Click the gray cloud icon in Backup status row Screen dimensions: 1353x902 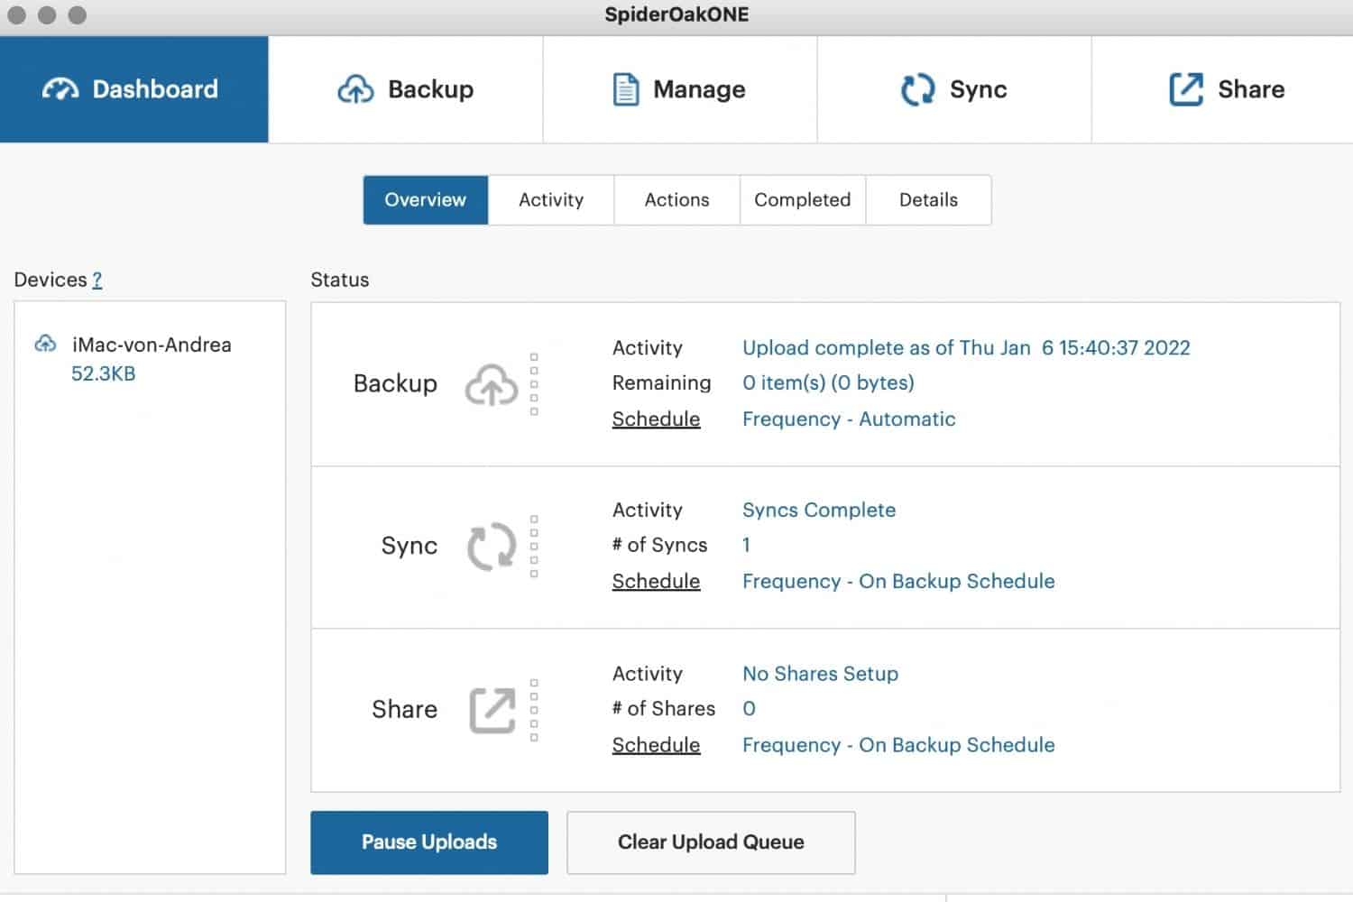pyautogui.click(x=492, y=385)
